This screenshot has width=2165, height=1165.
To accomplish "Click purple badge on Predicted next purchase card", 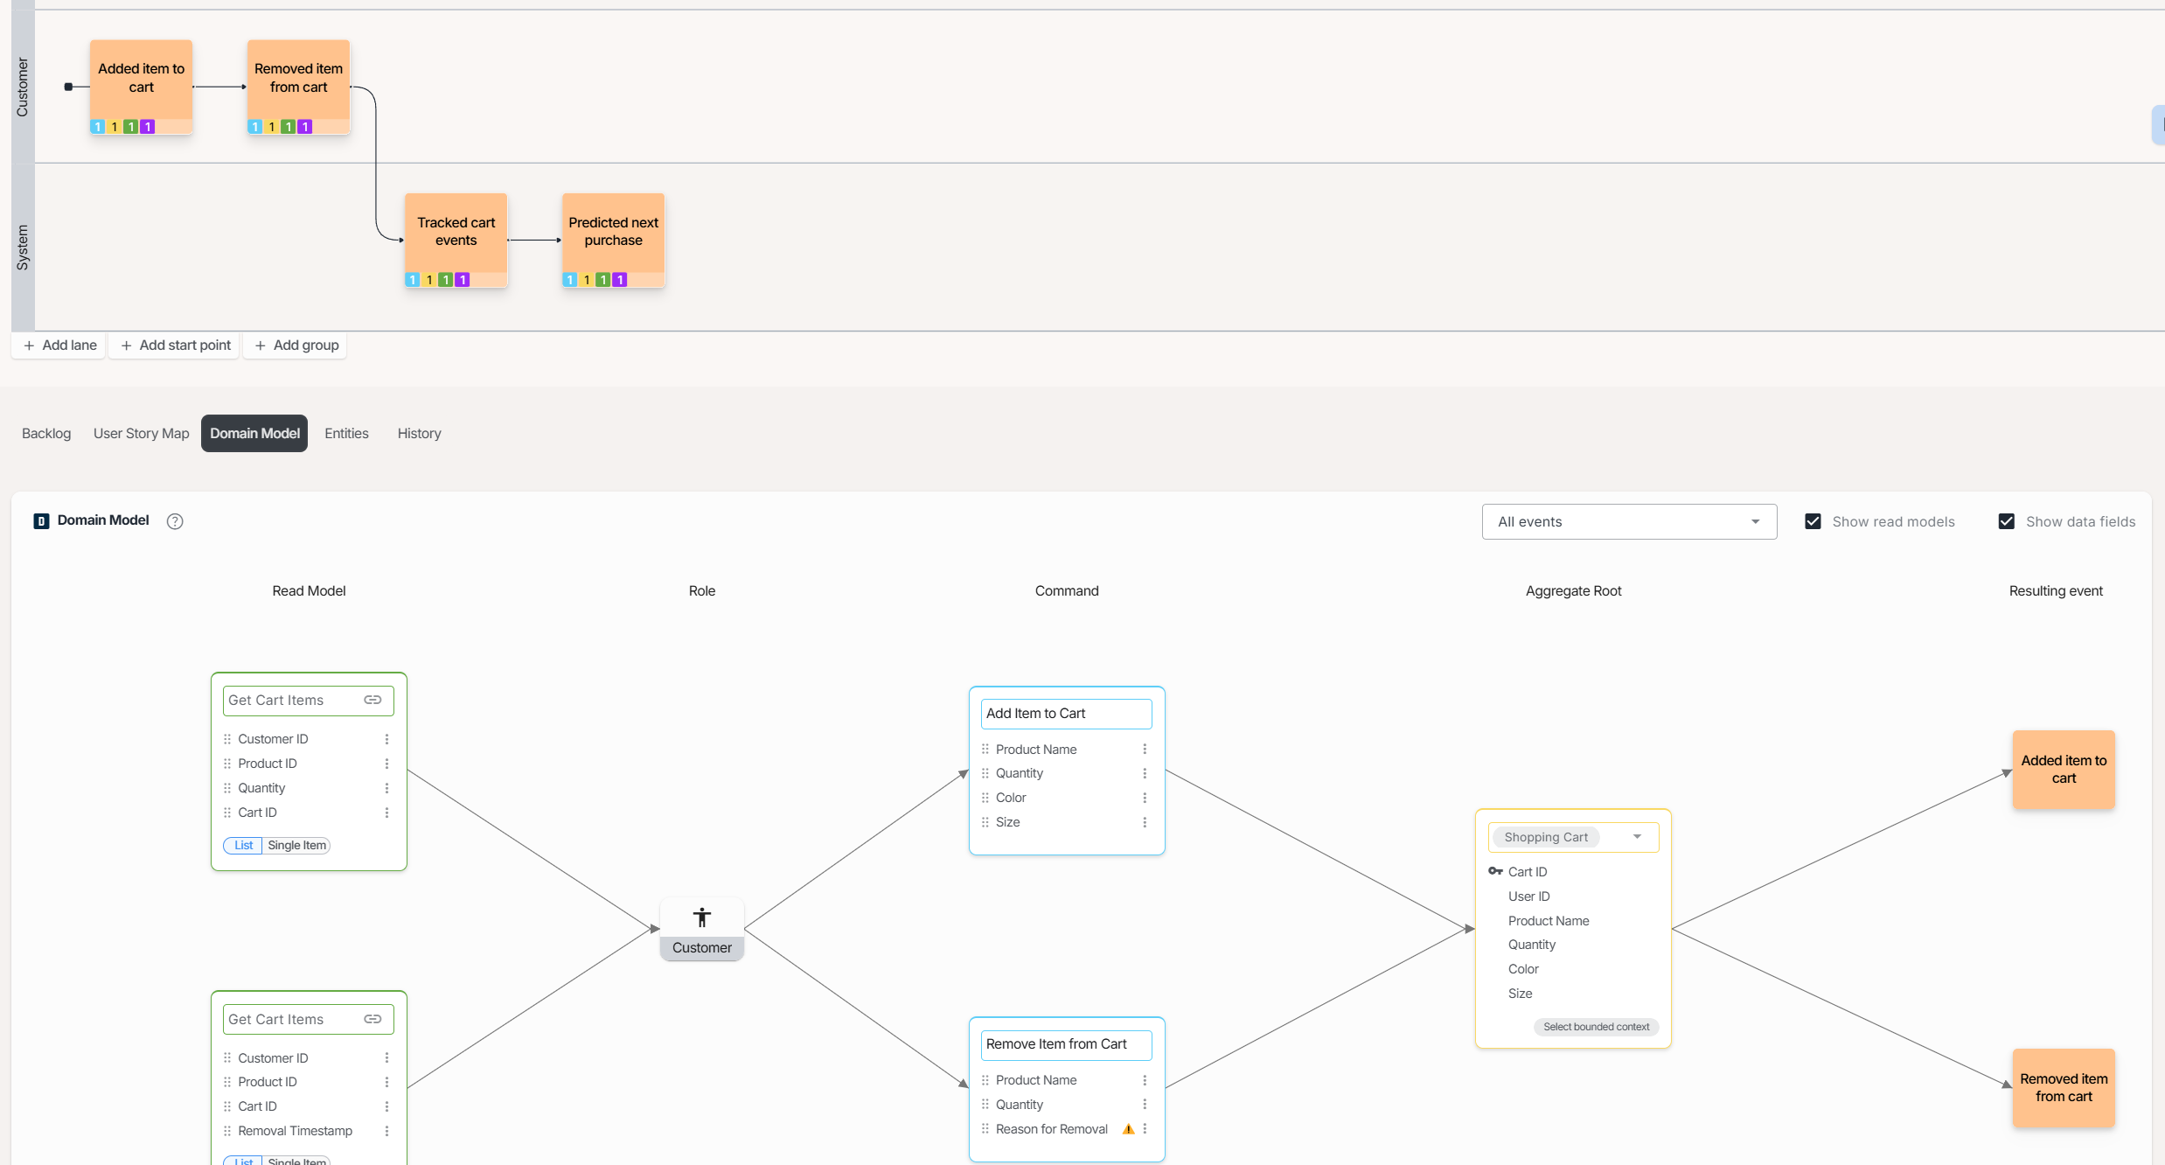I will (x=620, y=280).
